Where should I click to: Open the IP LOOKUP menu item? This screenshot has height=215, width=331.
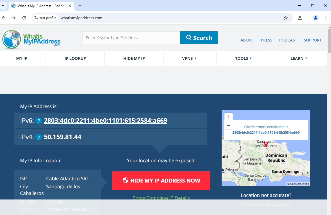(x=75, y=58)
